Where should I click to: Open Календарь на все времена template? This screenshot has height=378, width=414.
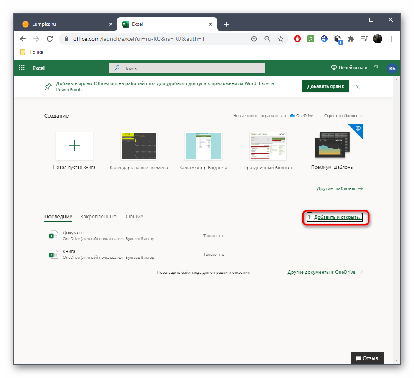pos(139,151)
